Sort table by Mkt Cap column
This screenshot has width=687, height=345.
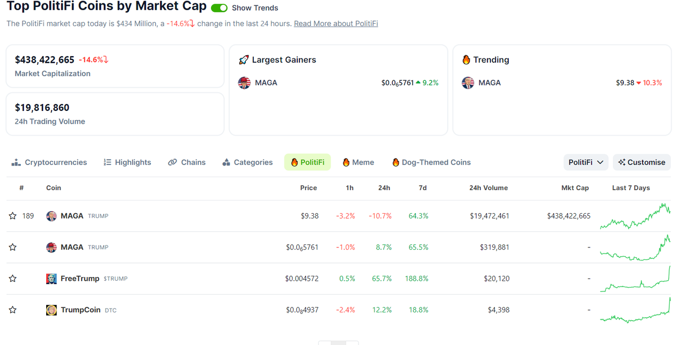click(x=575, y=188)
